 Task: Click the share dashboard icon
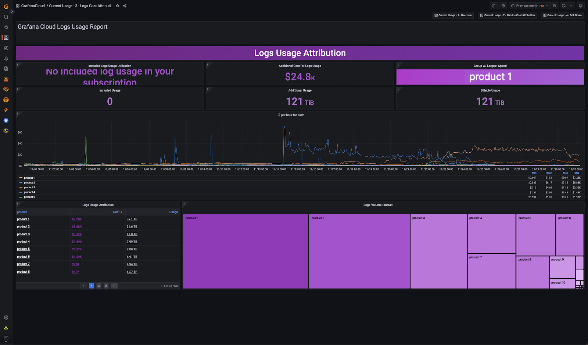tap(125, 6)
